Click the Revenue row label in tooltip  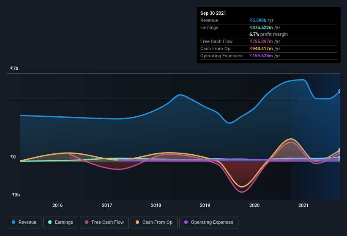[x=209, y=20]
